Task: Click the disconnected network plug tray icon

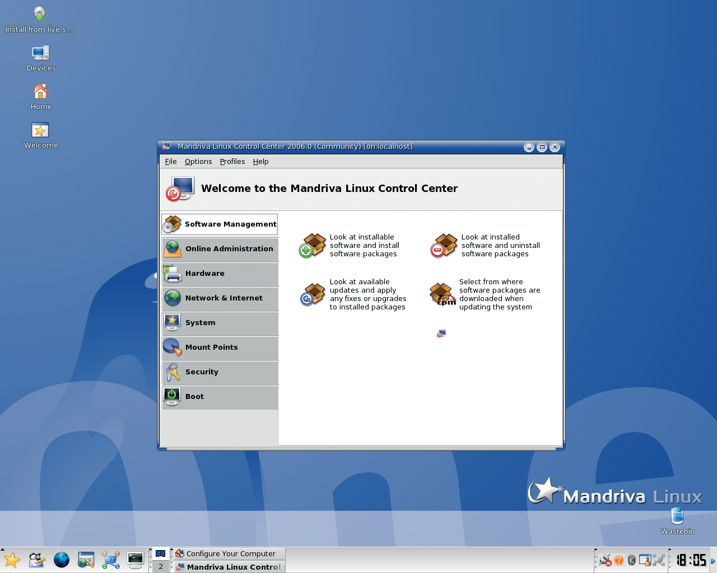Action: pos(606,560)
